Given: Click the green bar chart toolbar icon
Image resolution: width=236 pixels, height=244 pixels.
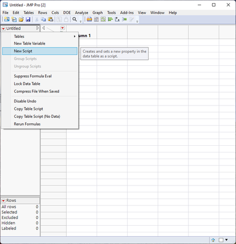Looking at the screenshot, I should click(x=110, y=20).
